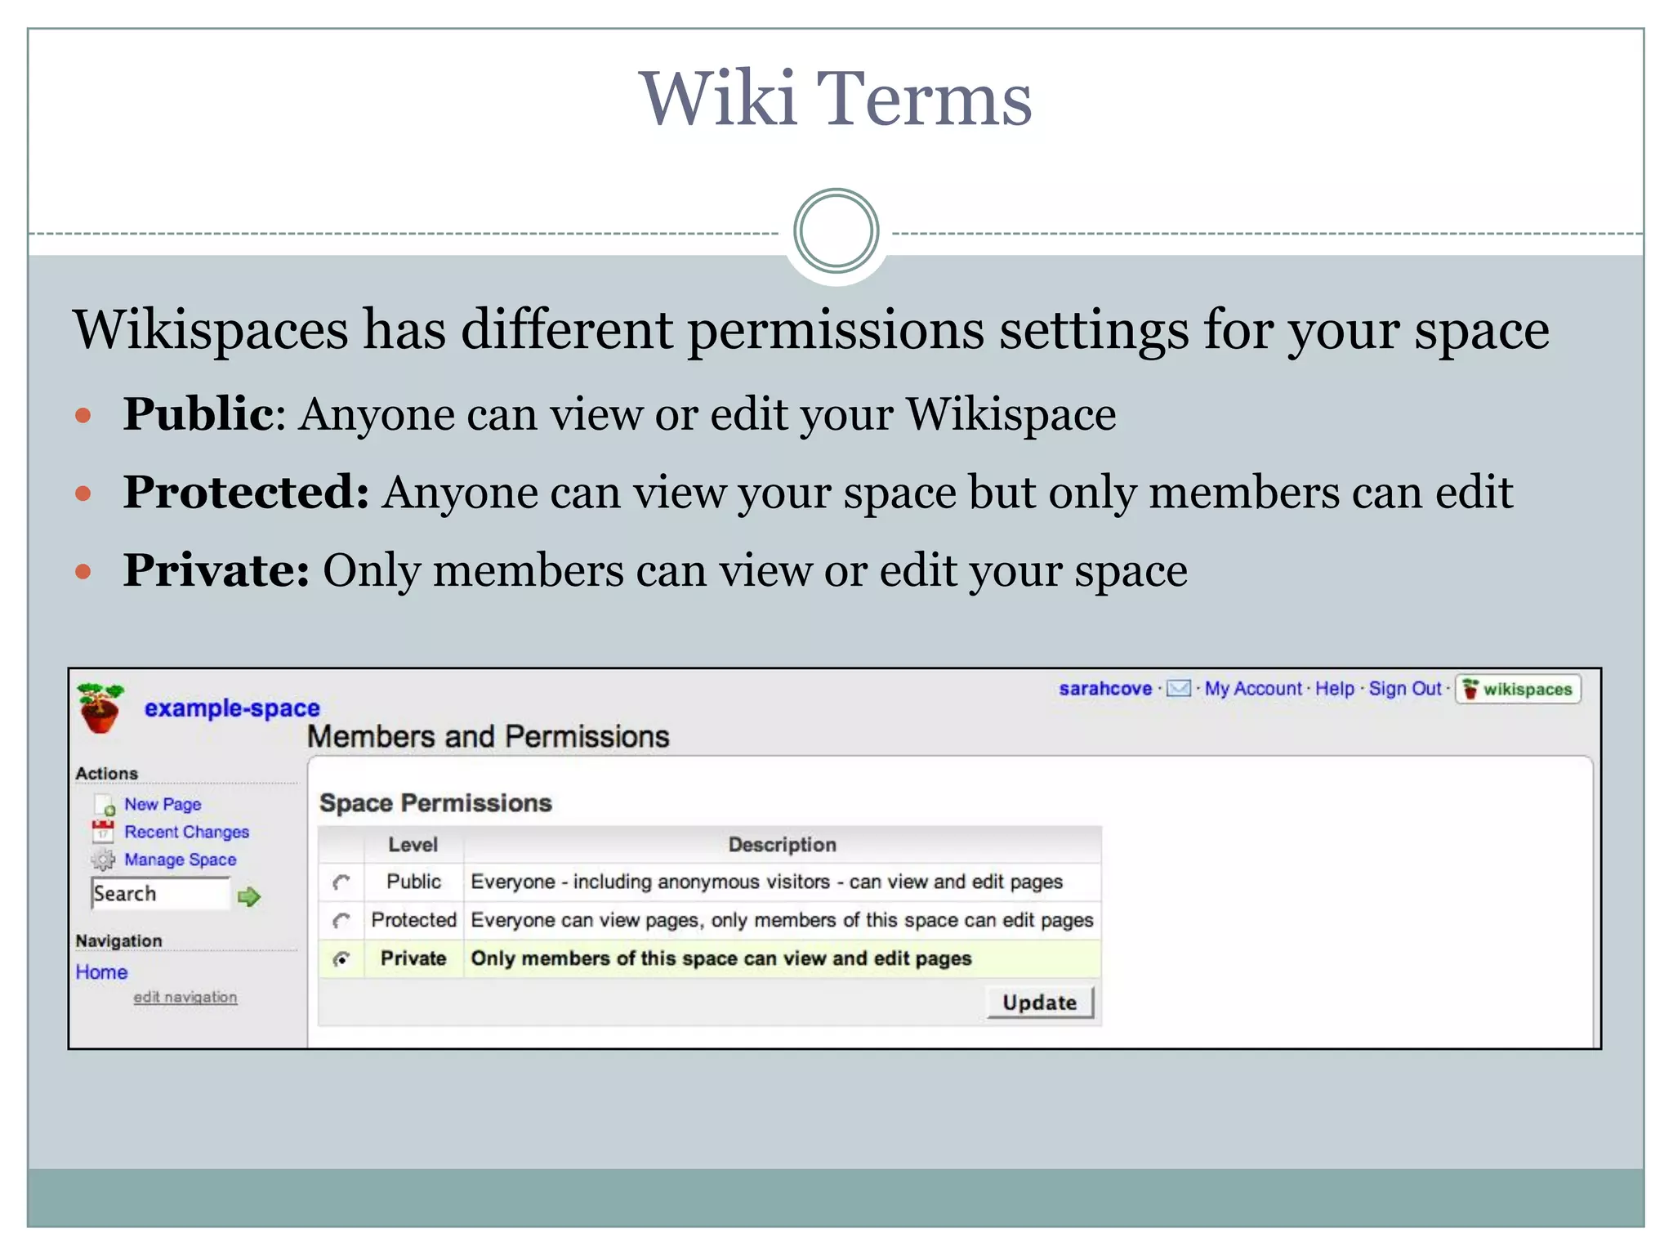Screen dimensions: 1673x1255
Task: Click the Wiki Terms slide title
Action: [x=836, y=98]
